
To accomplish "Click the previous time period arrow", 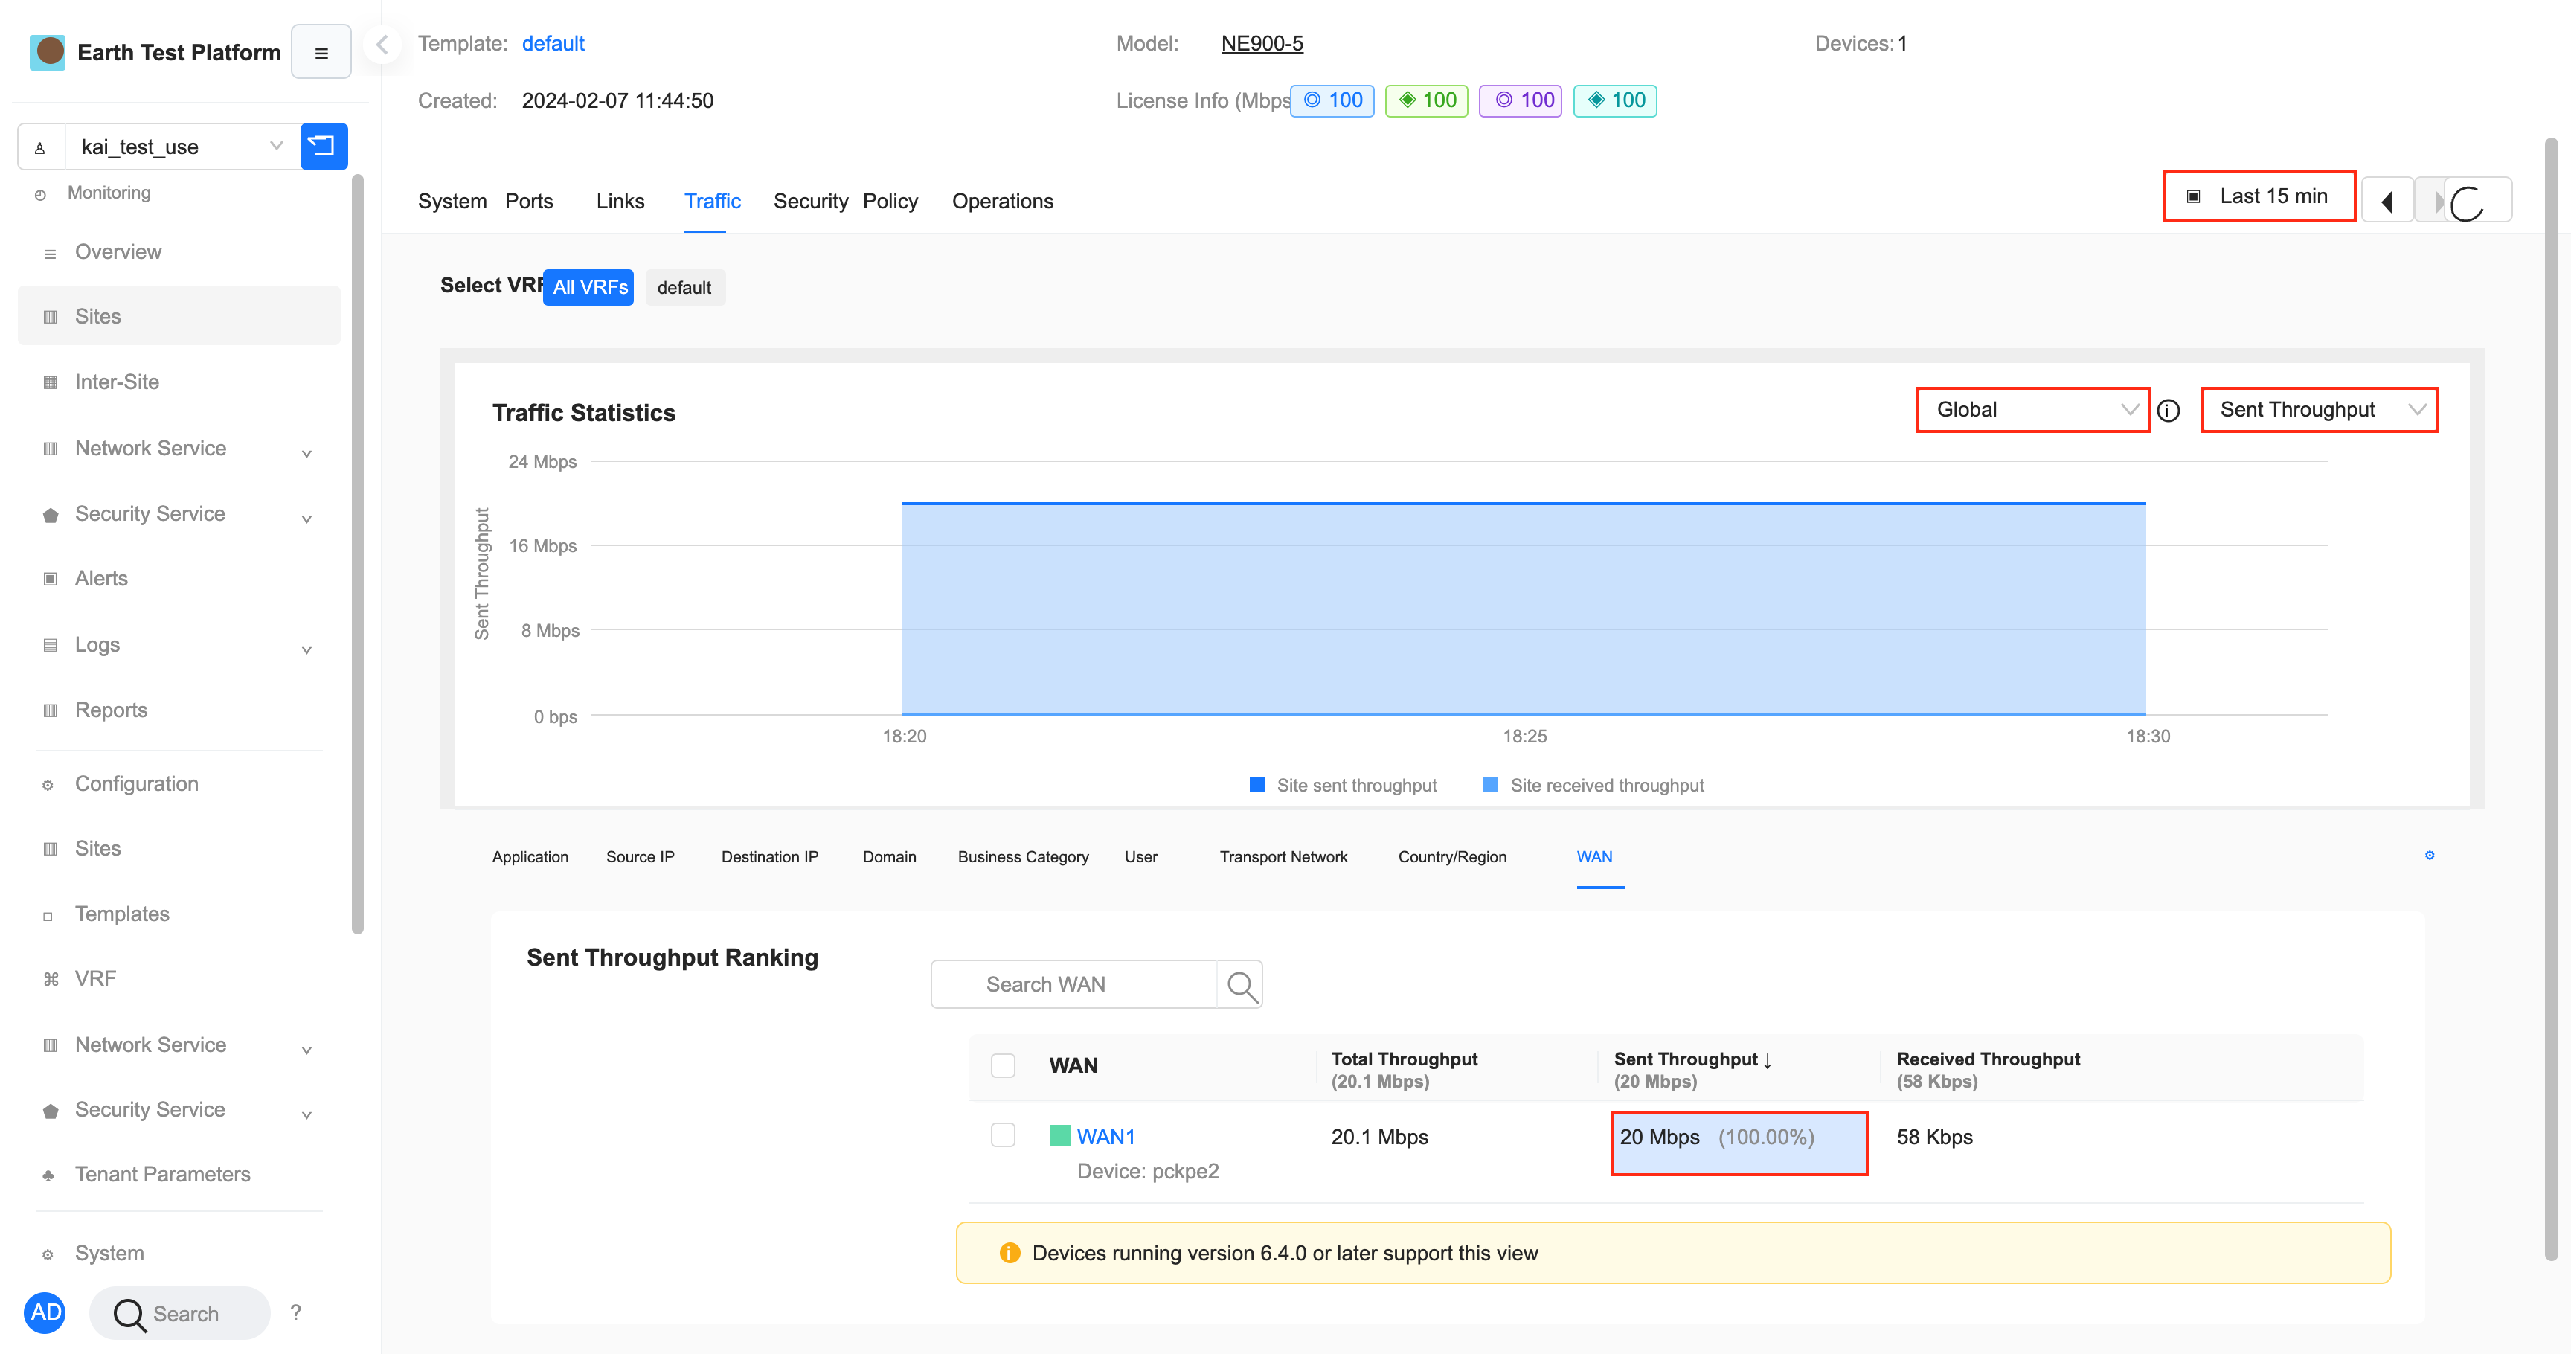I will [2387, 202].
